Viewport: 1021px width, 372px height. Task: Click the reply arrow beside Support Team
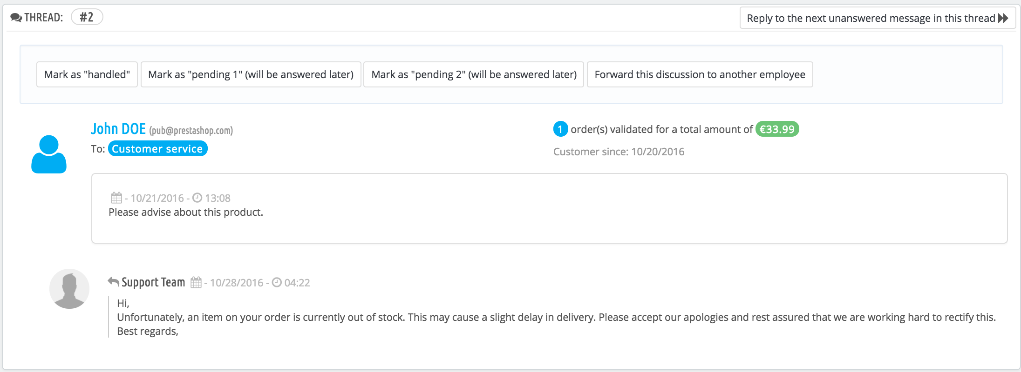pos(113,282)
